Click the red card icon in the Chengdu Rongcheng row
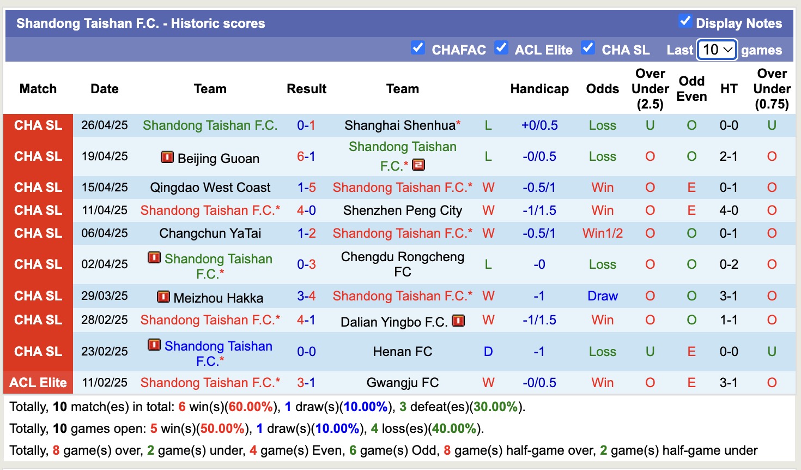This screenshot has width=801, height=470. pyautogui.click(x=154, y=258)
